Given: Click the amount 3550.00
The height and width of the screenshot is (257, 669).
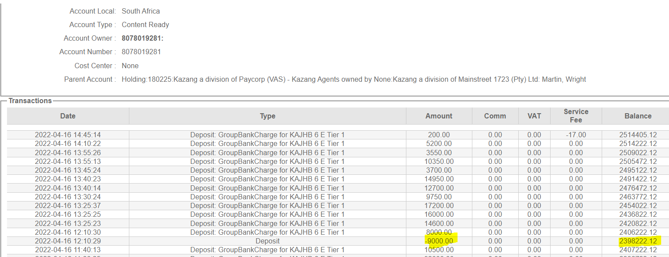Looking at the screenshot, I should pyautogui.click(x=439, y=153).
